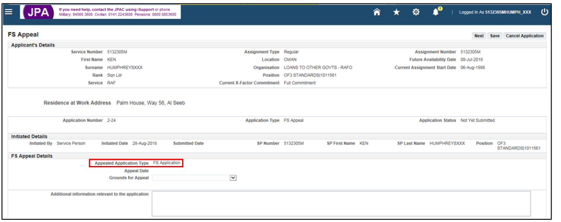561x222 pixels.
Task: Expand the Grounds for Appeal dropdown
Action: pos(233,178)
